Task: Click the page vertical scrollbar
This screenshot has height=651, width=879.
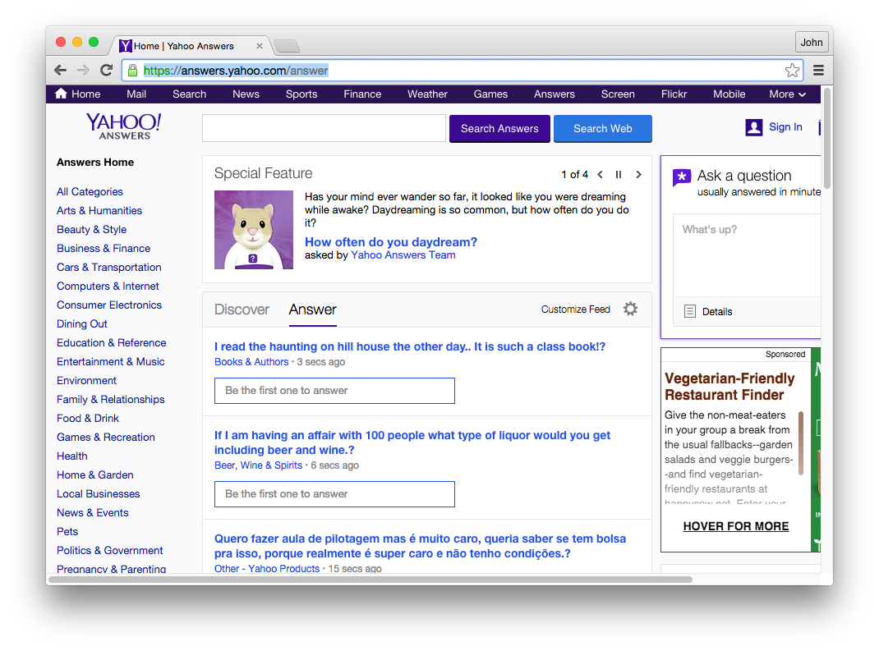Action: tap(827, 137)
